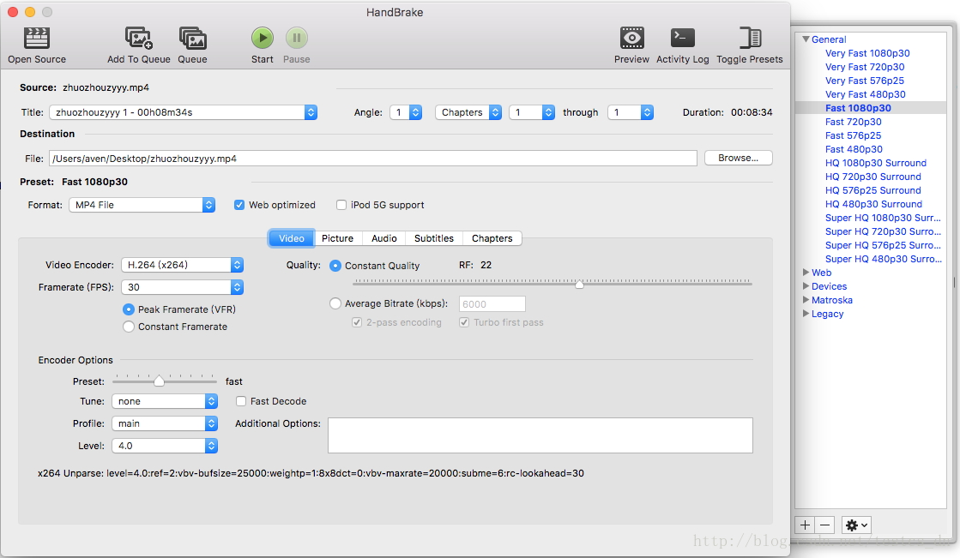Select the Fast 1080p30 preset
Viewport: 960px width, 558px height.
(859, 108)
